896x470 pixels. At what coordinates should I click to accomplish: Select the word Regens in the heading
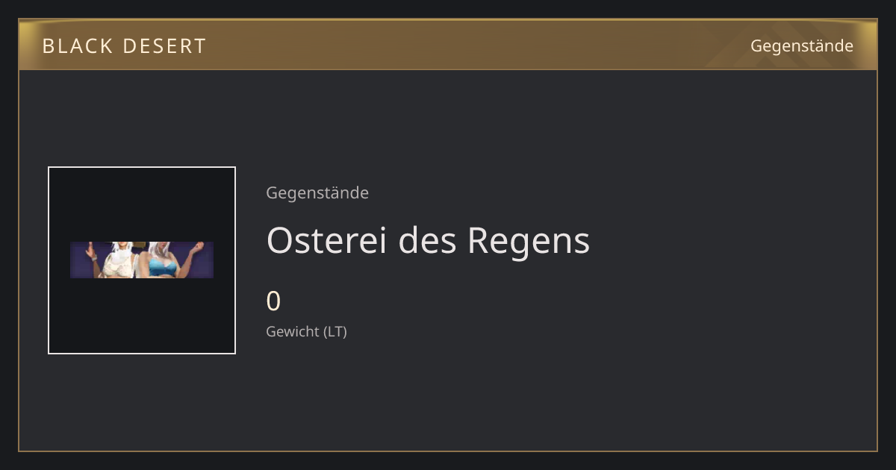click(529, 242)
